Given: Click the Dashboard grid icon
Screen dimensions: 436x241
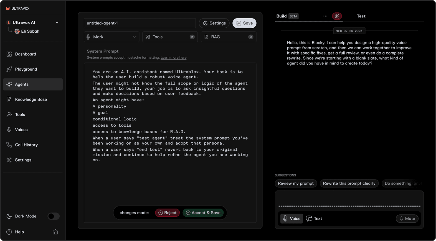Looking at the screenshot, I should click(9, 54).
